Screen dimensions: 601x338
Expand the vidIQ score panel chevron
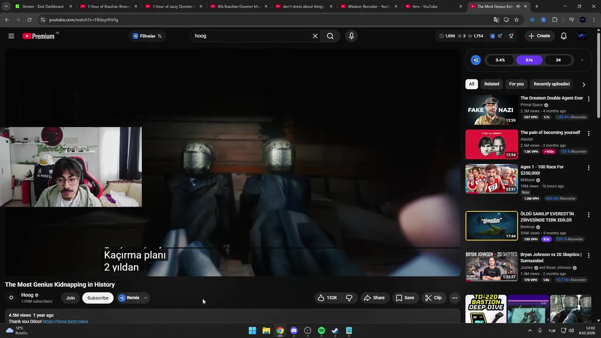coord(582,60)
